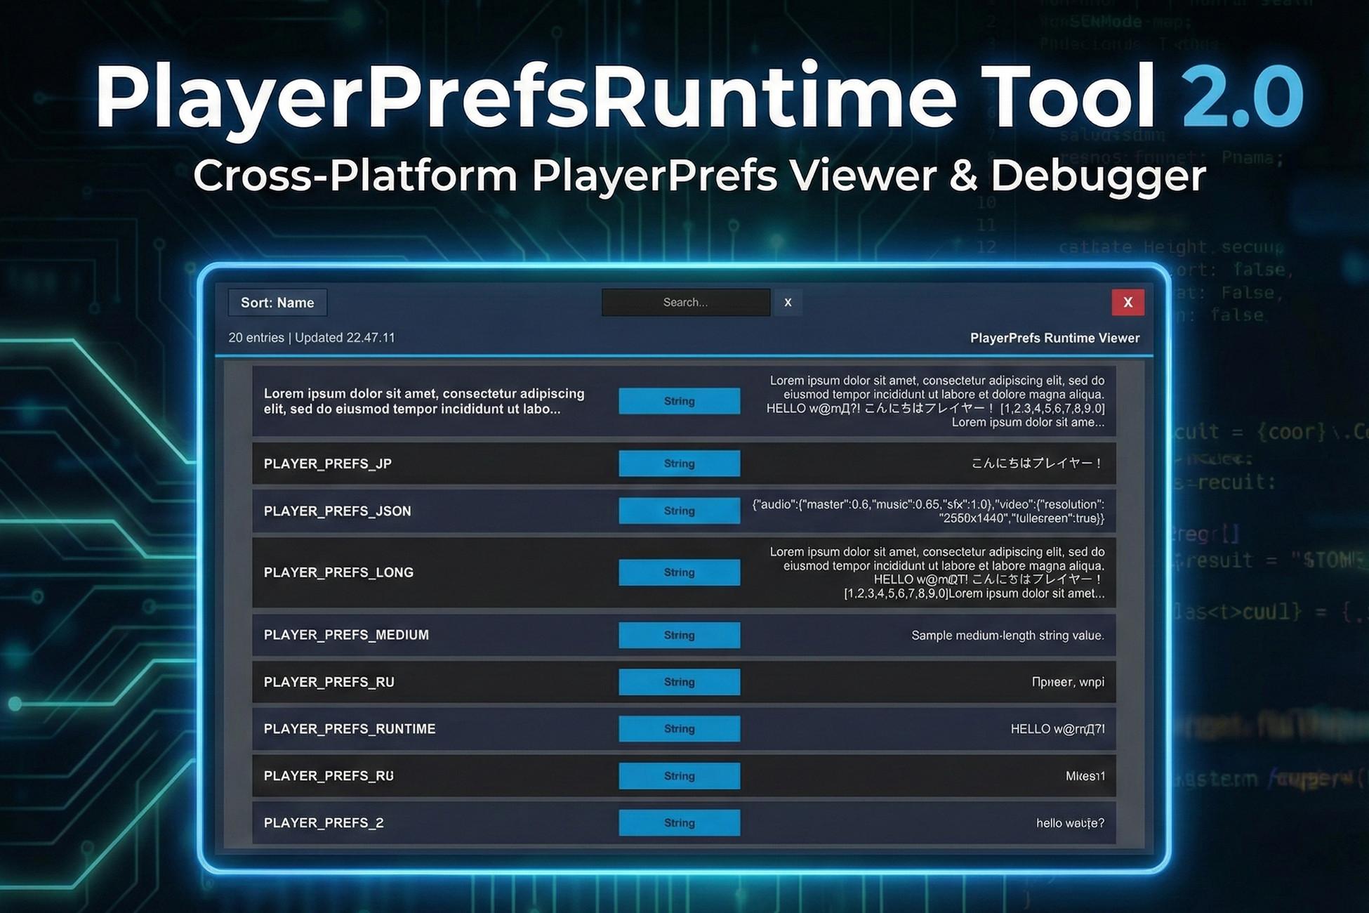Select the PLAYER_PREFS_RUNTIME entry name
Screen dimensions: 1369x913
pyautogui.click(x=350, y=729)
